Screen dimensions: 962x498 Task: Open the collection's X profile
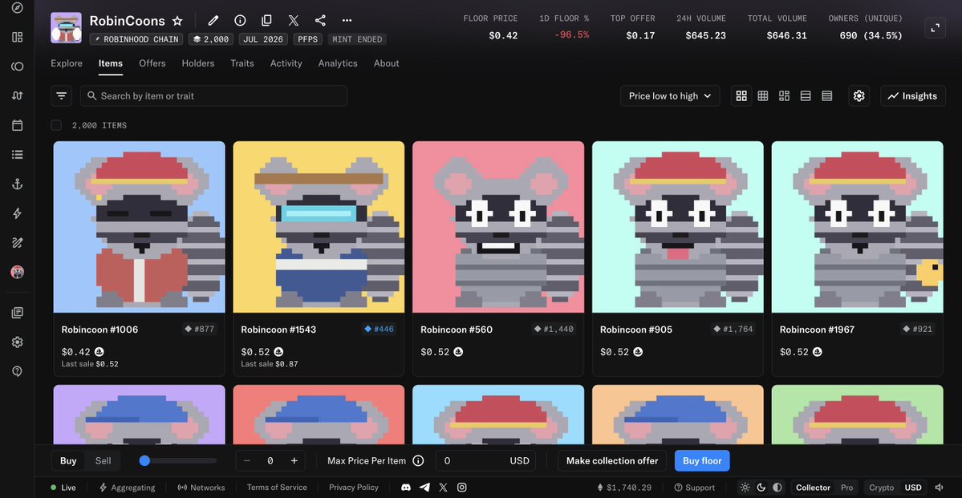point(294,20)
